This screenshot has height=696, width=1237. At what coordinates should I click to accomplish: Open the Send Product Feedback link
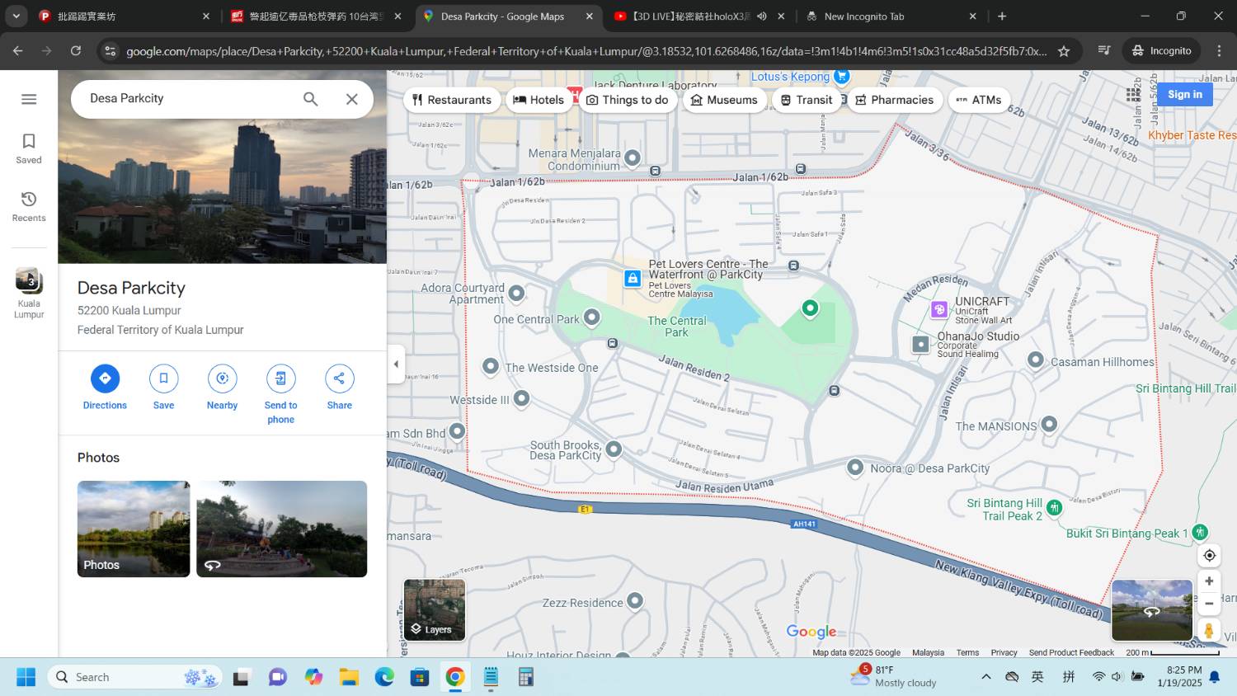pos(1070,652)
